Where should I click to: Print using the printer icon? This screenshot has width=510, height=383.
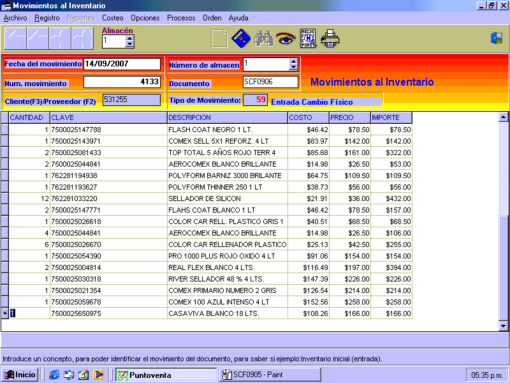click(330, 39)
